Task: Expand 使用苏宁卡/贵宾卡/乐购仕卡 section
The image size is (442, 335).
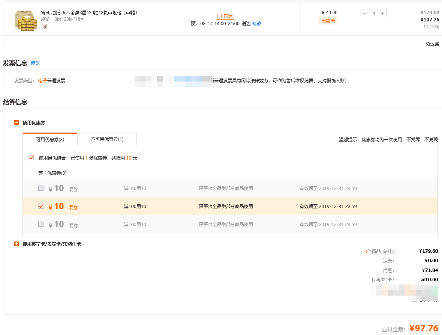Action: point(16,244)
